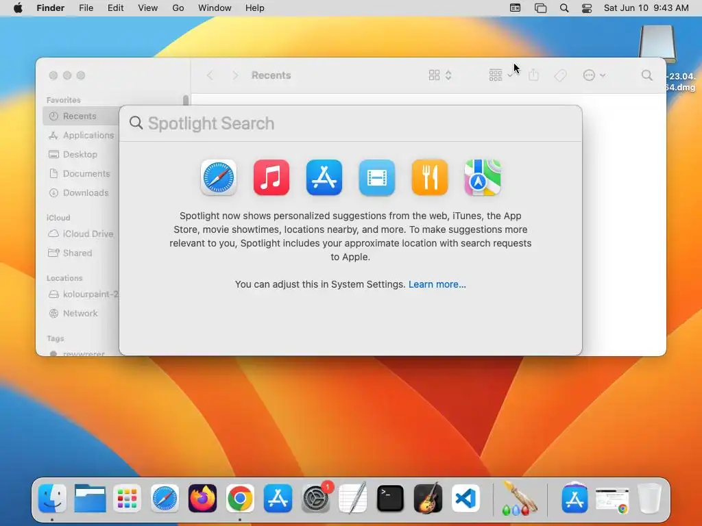Open App Store disk icon near Trash
The image size is (702, 526).
tap(575, 497)
